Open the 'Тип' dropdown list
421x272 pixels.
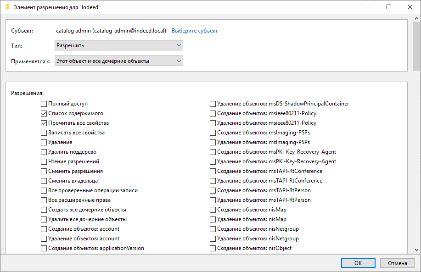point(118,45)
